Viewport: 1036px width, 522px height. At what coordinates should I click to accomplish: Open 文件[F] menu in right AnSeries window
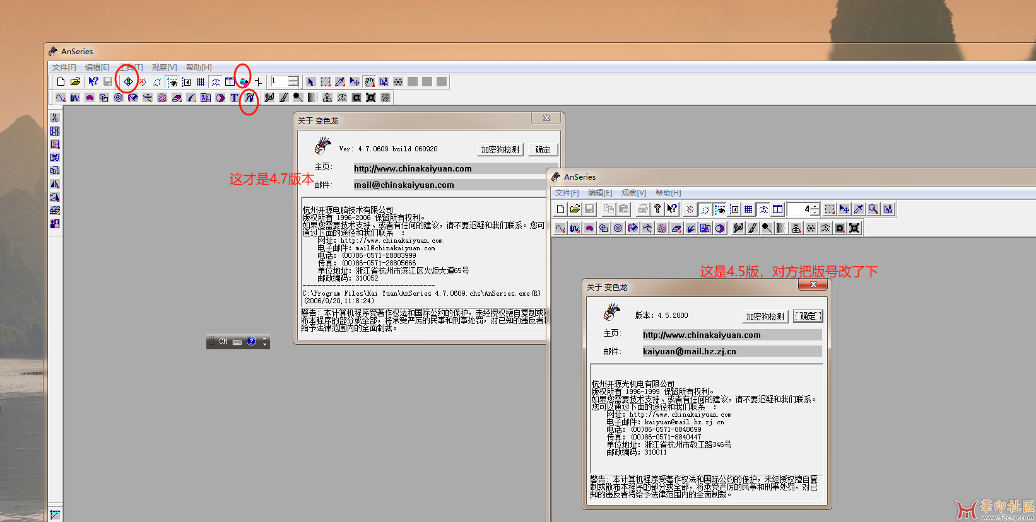[x=567, y=193]
